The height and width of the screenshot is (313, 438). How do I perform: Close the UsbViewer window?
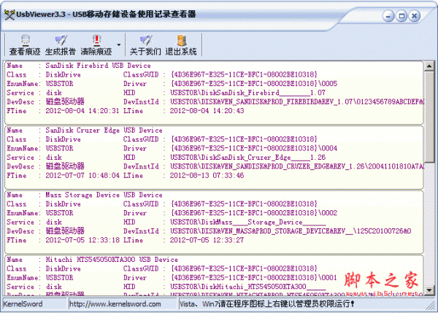coord(415,16)
